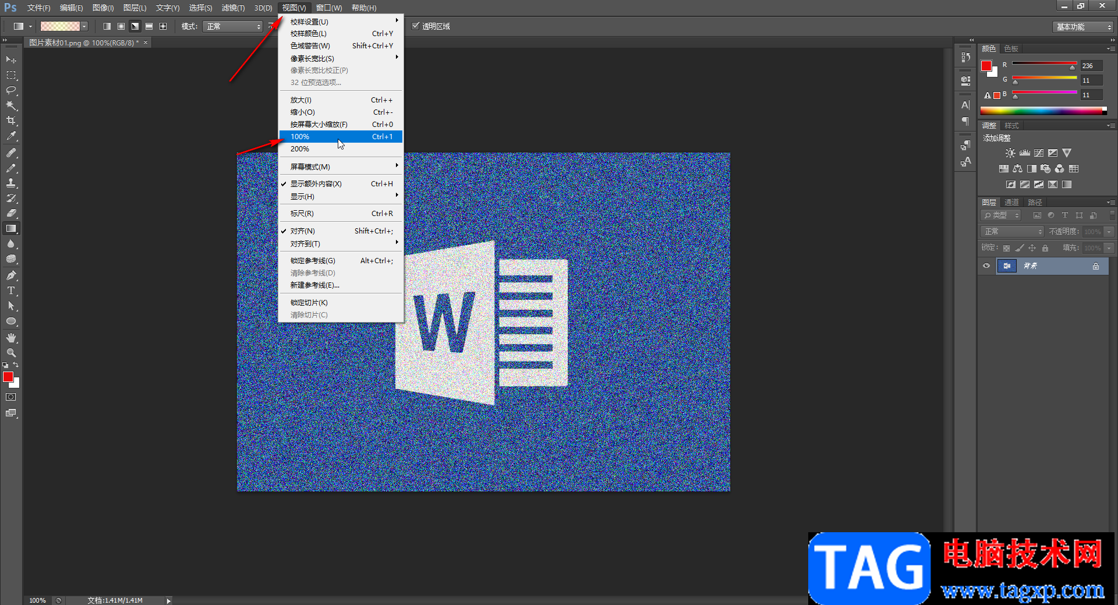
Task: Toggle lock all icon in layers panel
Action: coord(1045,248)
